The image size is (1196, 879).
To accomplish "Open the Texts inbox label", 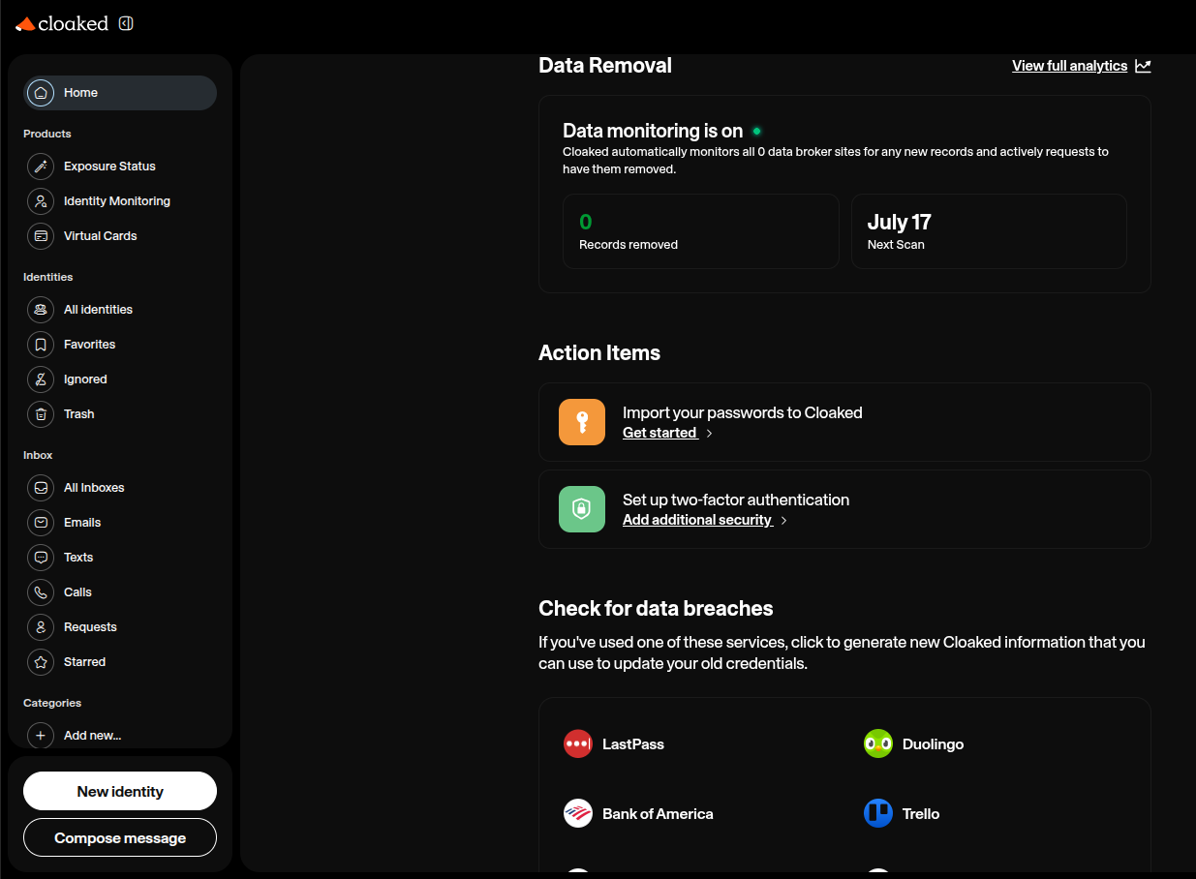I will [78, 558].
